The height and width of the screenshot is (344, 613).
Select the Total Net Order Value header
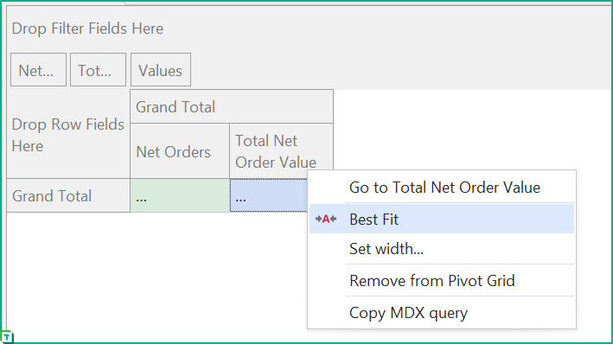[x=282, y=151]
